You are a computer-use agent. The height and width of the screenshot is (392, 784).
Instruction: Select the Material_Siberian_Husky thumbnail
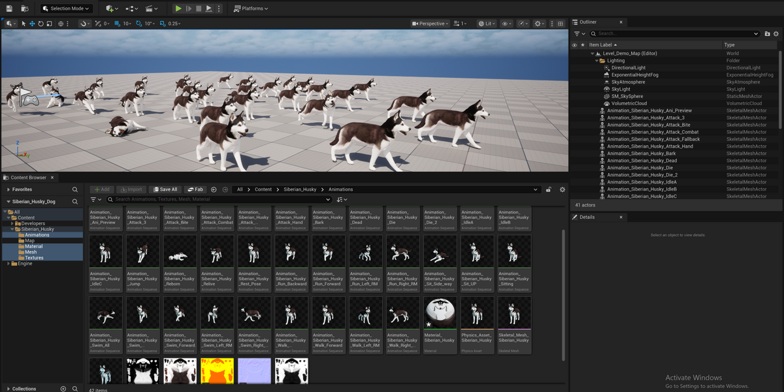[x=440, y=325]
